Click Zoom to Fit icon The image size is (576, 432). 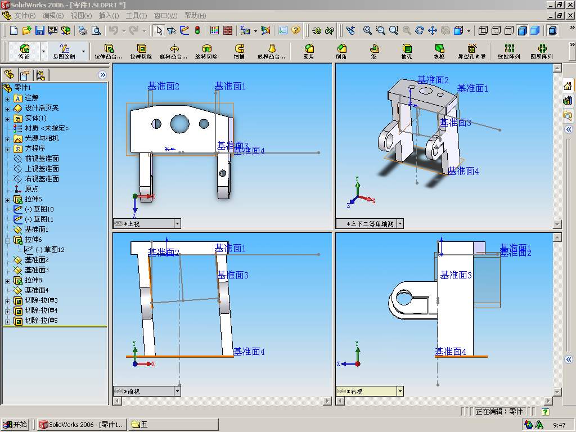(x=367, y=30)
